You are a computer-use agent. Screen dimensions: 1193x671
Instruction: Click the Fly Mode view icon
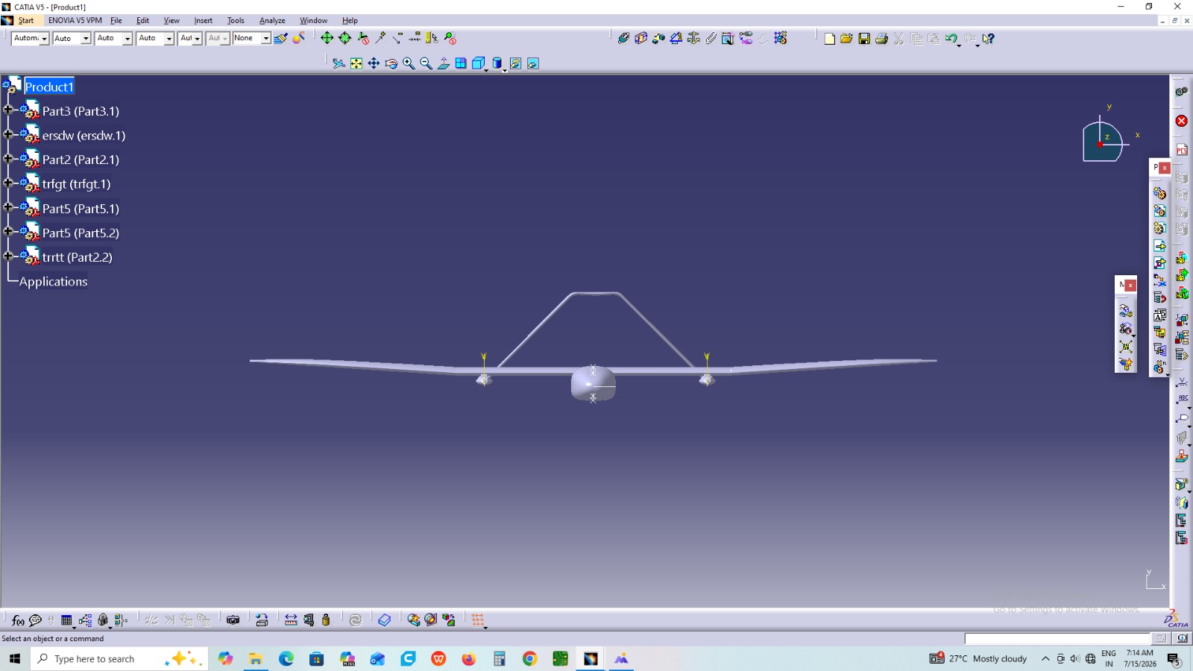pos(339,63)
